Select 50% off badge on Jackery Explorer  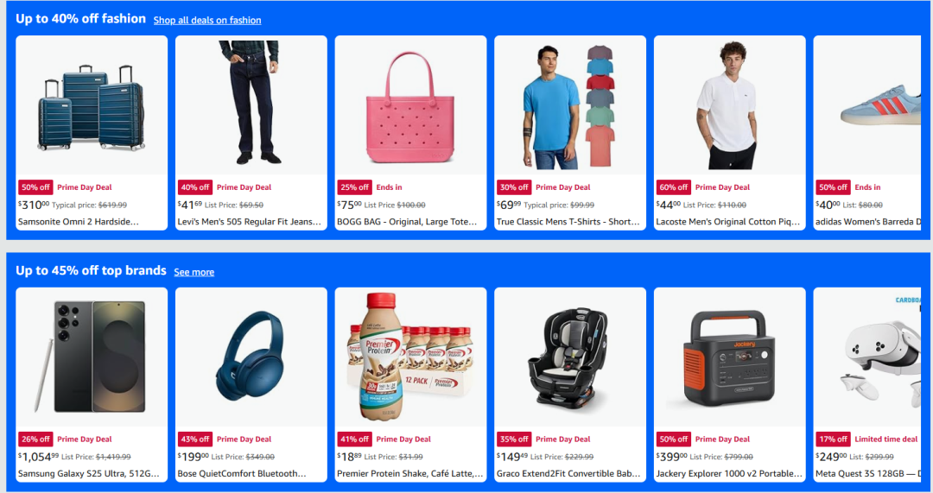[x=673, y=439]
